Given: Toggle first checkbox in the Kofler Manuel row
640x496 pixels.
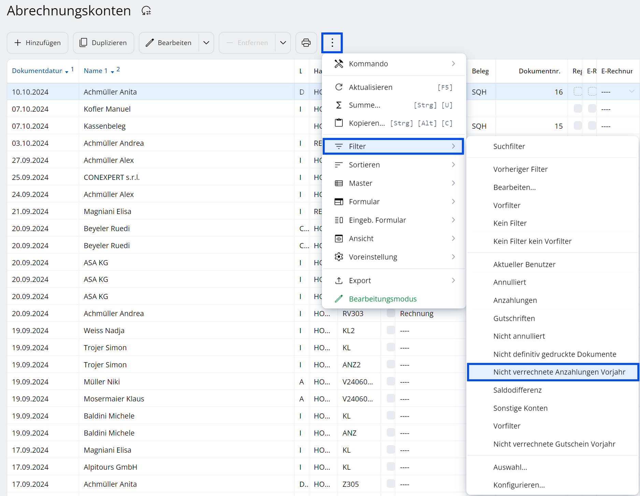Looking at the screenshot, I should coord(578,109).
